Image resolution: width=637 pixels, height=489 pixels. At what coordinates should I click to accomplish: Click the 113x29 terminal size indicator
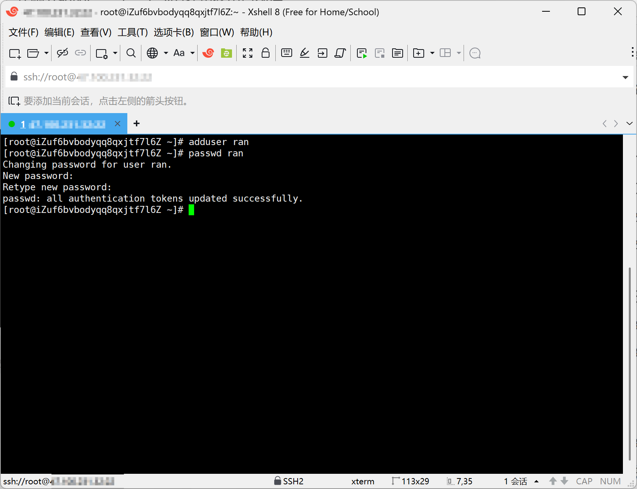[410, 481]
